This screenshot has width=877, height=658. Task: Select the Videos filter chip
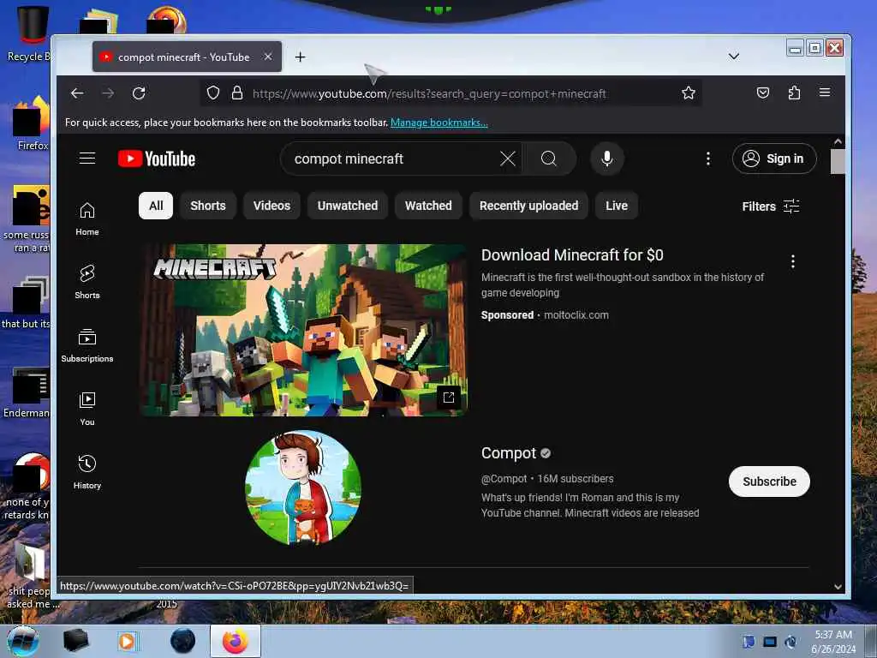[x=271, y=206]
